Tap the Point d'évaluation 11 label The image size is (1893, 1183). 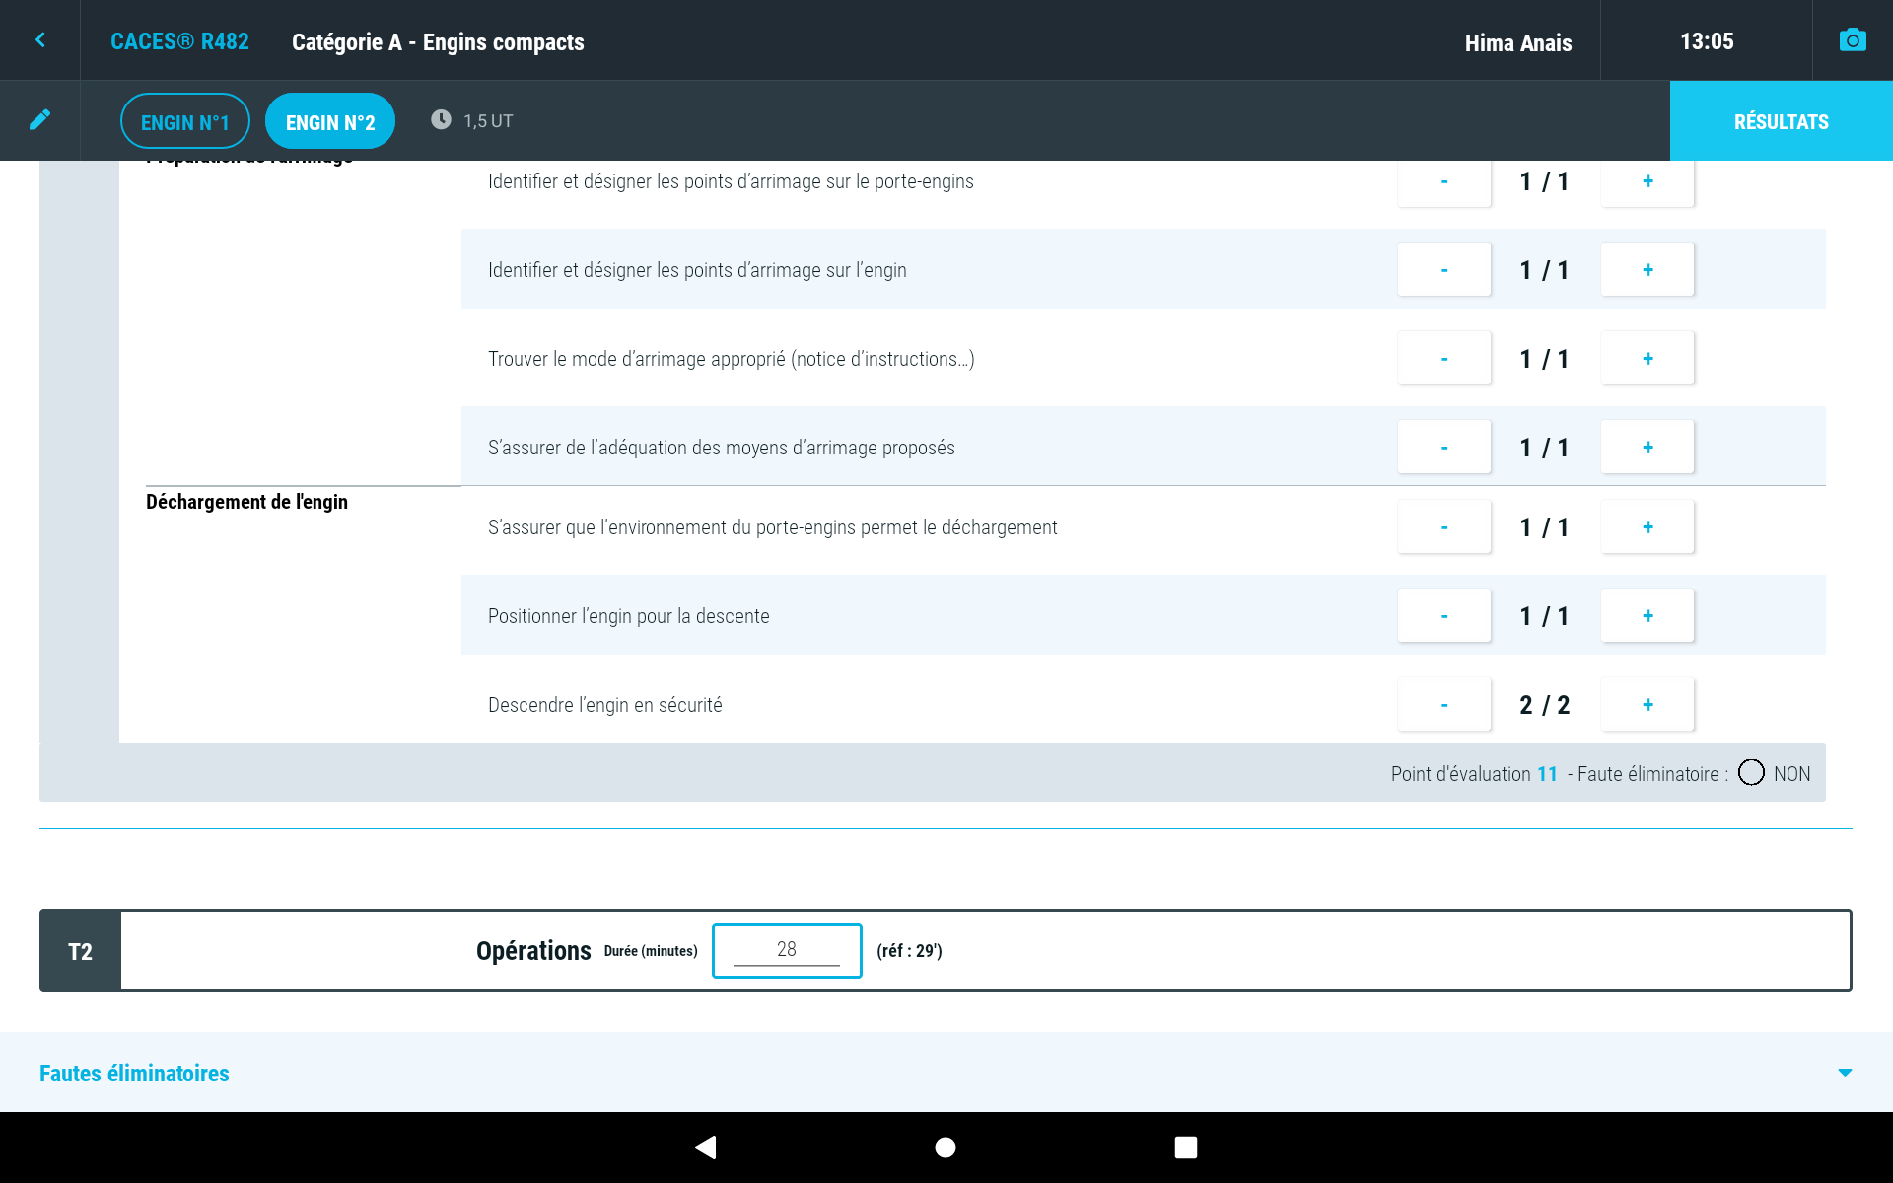(1474, 774)
